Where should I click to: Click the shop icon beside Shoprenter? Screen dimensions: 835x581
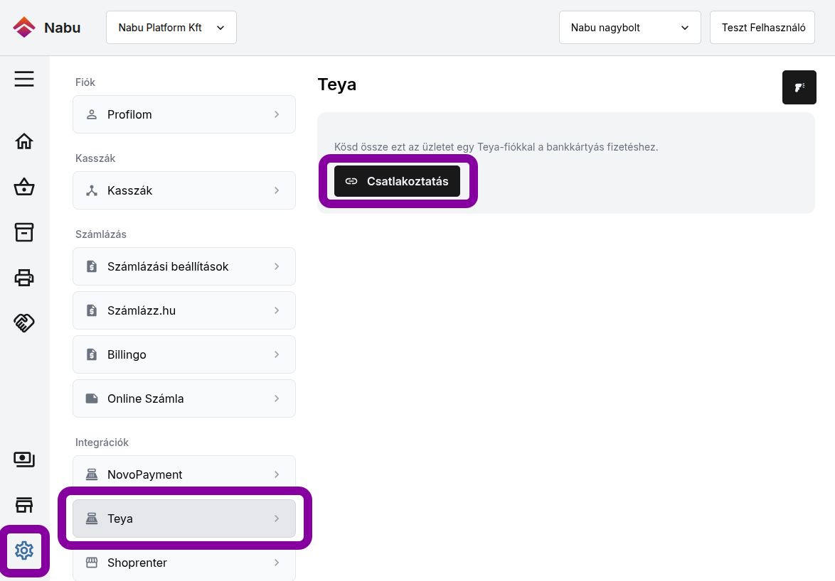[x=92, y=563]
